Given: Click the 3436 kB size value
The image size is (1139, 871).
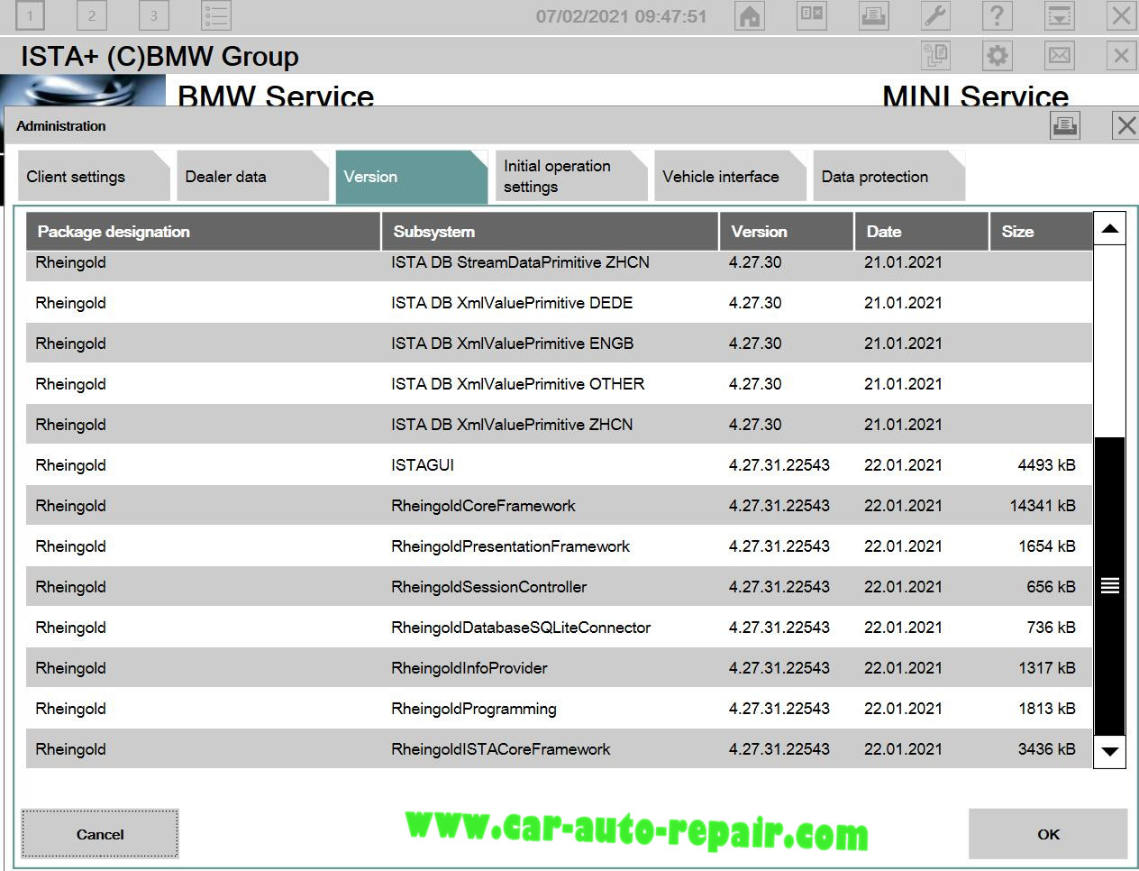Looking at the screenshot, I should coord(1046,749).
